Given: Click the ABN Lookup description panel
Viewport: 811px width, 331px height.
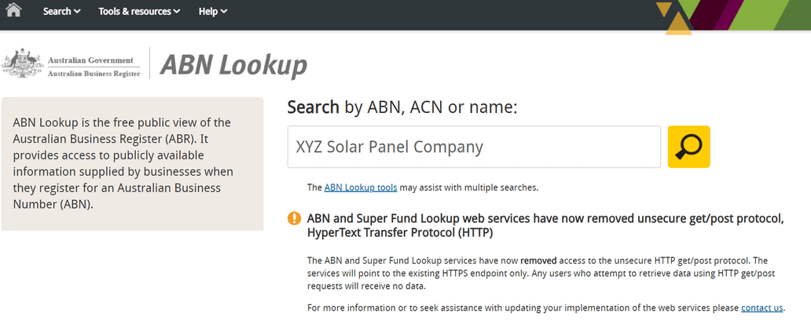Looking at the screenshot, I should (132, 164).
